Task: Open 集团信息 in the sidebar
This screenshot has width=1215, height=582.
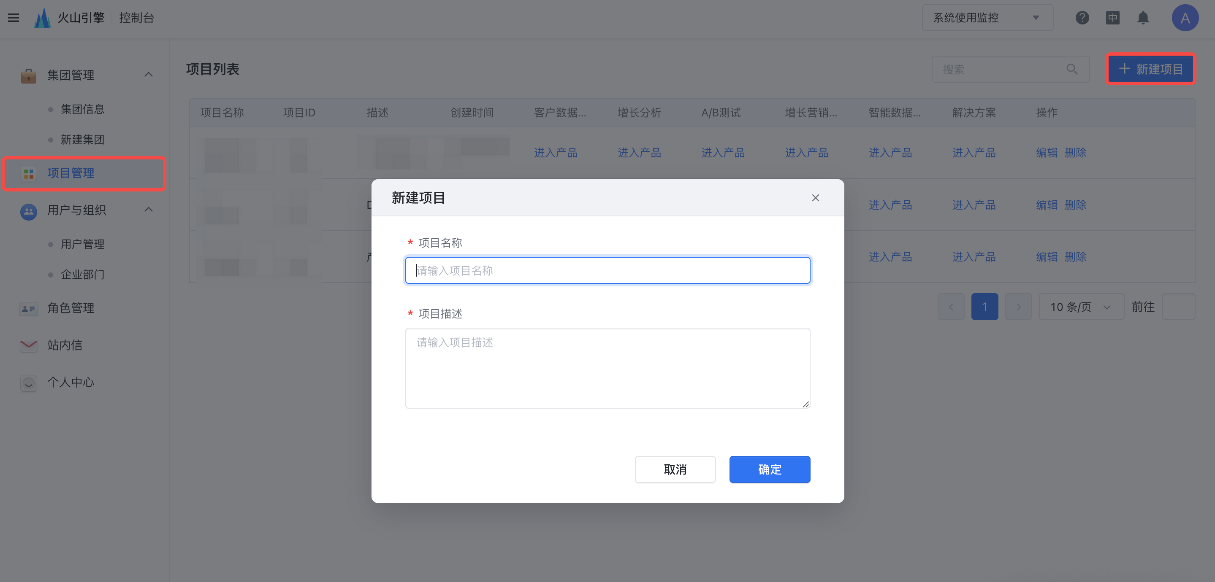Action: [x=83, y=109]
